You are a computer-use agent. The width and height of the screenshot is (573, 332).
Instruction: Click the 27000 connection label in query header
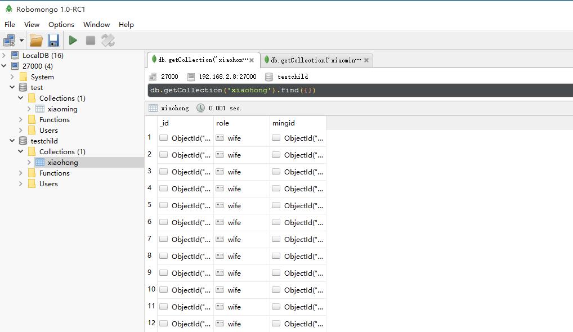click(x=169, y=77)
